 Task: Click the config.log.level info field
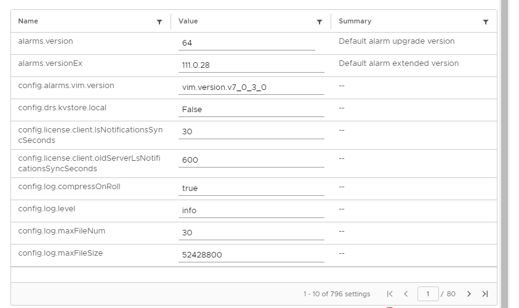click(251, 210)
